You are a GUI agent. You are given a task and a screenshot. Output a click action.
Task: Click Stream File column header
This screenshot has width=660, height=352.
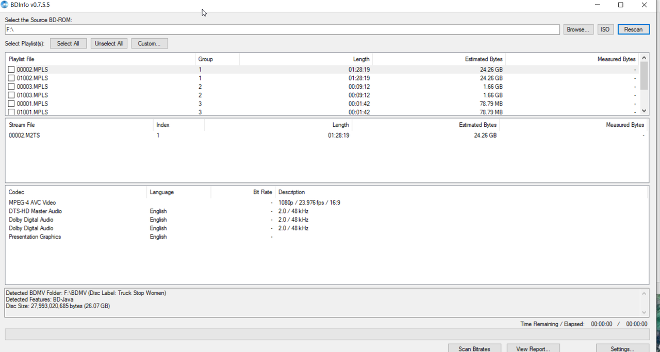[x=79, y=125]
